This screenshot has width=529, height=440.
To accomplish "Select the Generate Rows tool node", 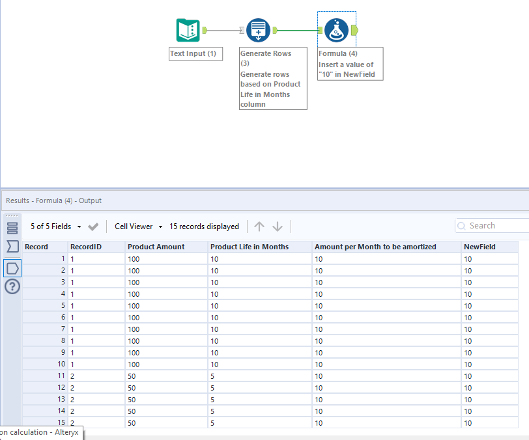I will [258, 30].
